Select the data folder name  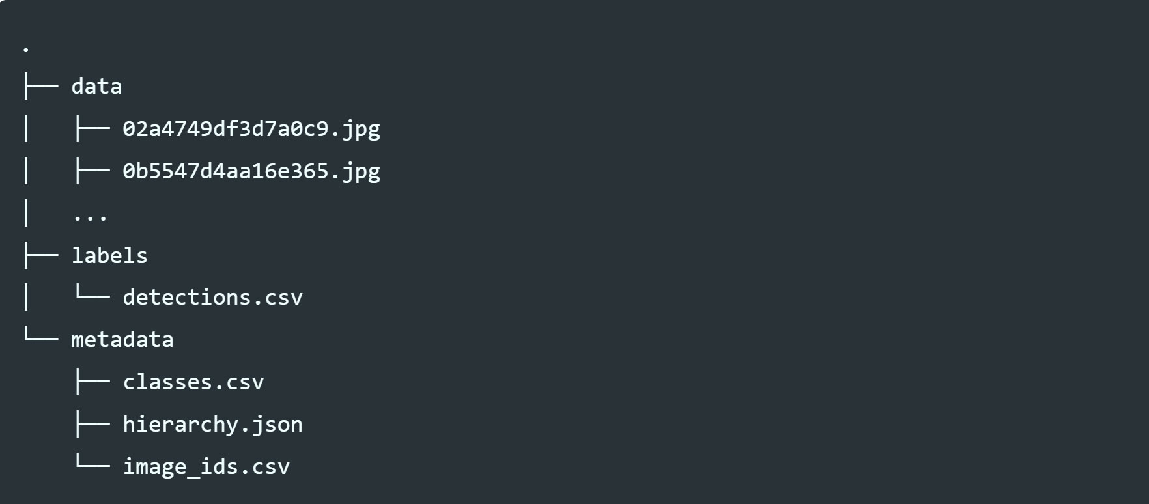click(x=96, y=87)
